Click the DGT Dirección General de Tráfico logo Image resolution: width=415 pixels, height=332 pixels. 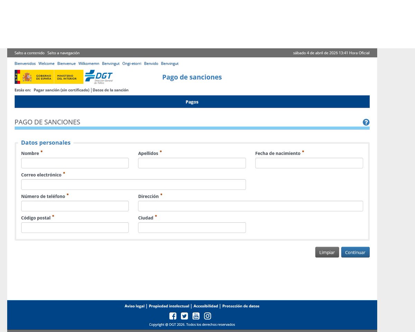99,77
